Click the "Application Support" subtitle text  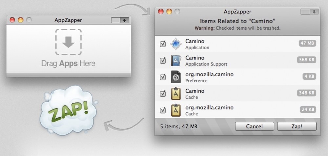pyautogui.click(x=206, y=64)
